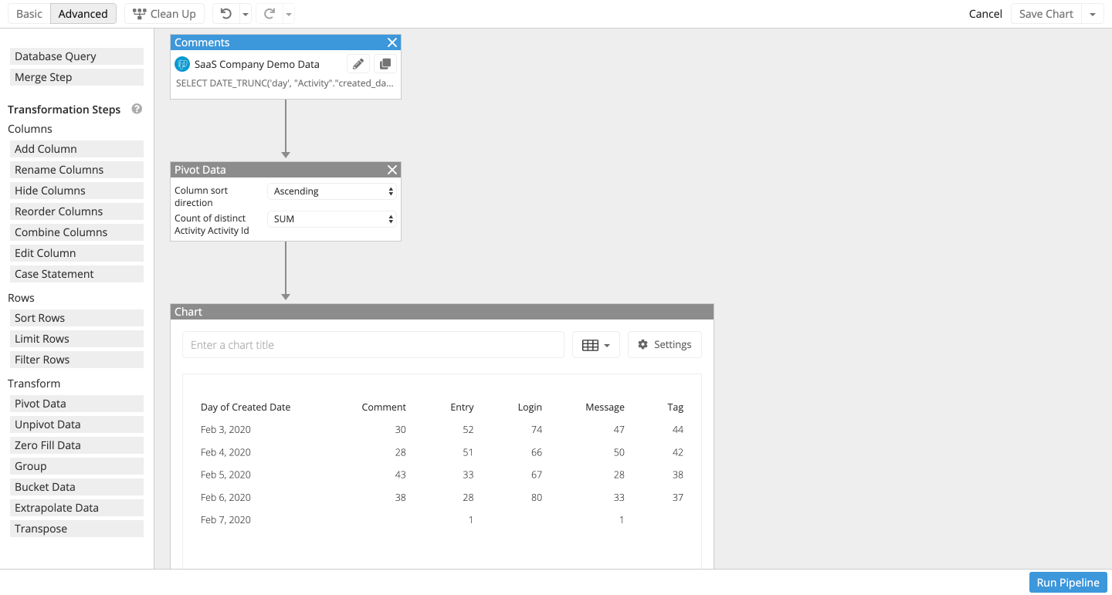Screen dimensions: 1112x595
Task: Open chart Settings with gear icon
Action: click(x=665, y=345)
